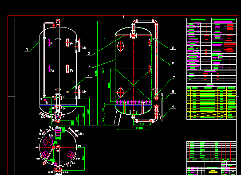Select callout number 5 label
The height and width of the screenshot is (175, 241).
[x=173, y=48]
